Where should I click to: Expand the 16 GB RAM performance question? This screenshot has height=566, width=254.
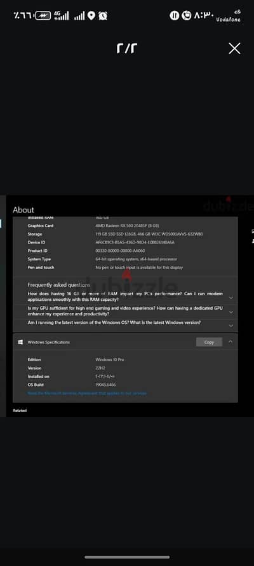231,298
